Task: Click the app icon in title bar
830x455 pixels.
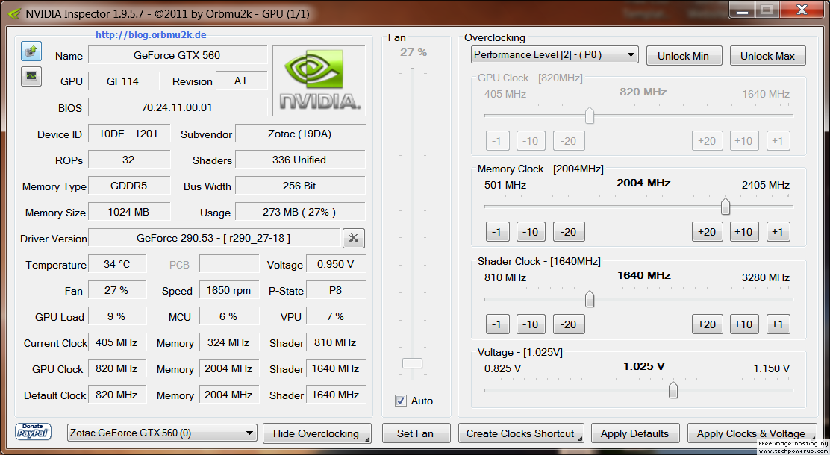Action: [x=14, y=13]
